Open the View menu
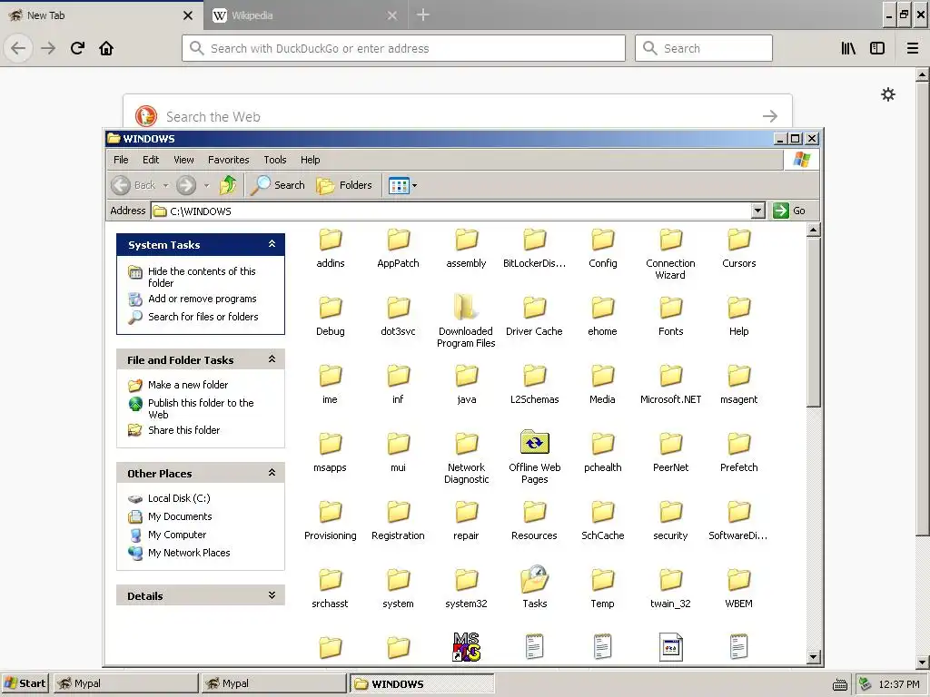 tap(183, 160)
